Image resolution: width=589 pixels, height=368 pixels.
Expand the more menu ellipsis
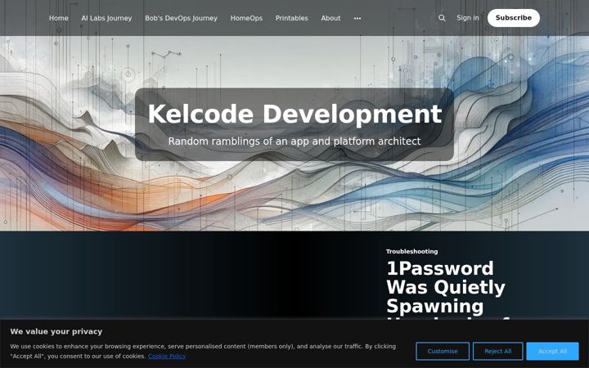point(357,18)
